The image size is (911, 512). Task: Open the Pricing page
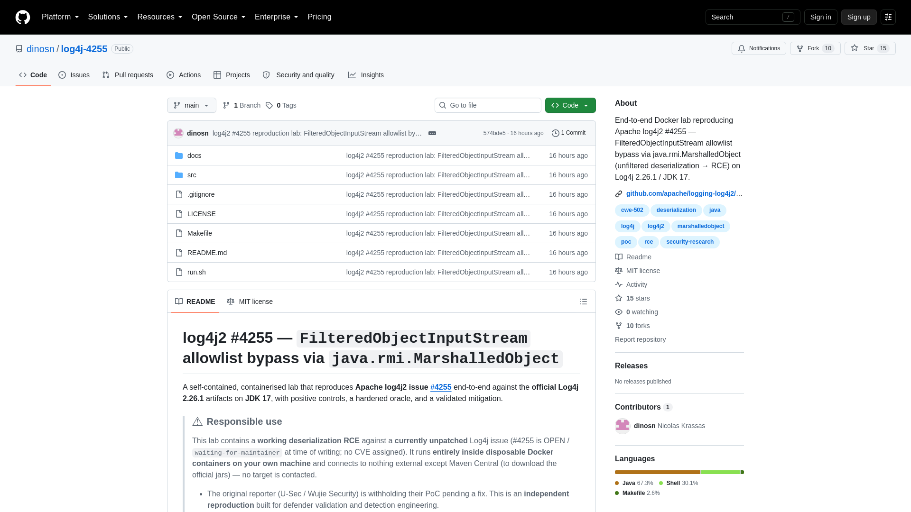pos(319,17)
